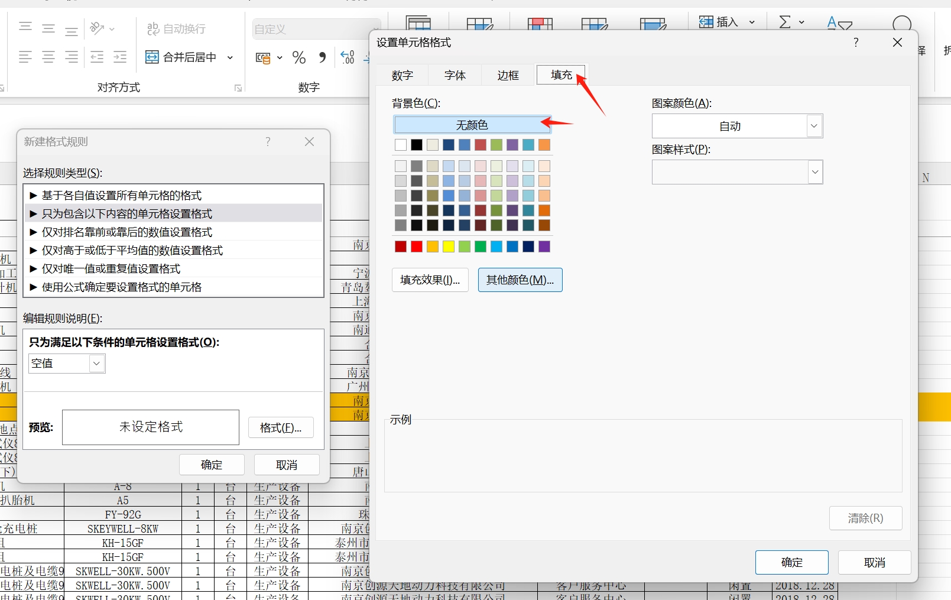
Task: Click the help icon in format cells dialog
Action: click(x=856, y=42)
